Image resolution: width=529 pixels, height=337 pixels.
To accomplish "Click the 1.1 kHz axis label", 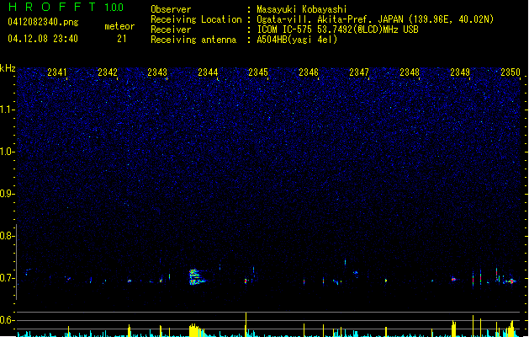I will [7, 110].
